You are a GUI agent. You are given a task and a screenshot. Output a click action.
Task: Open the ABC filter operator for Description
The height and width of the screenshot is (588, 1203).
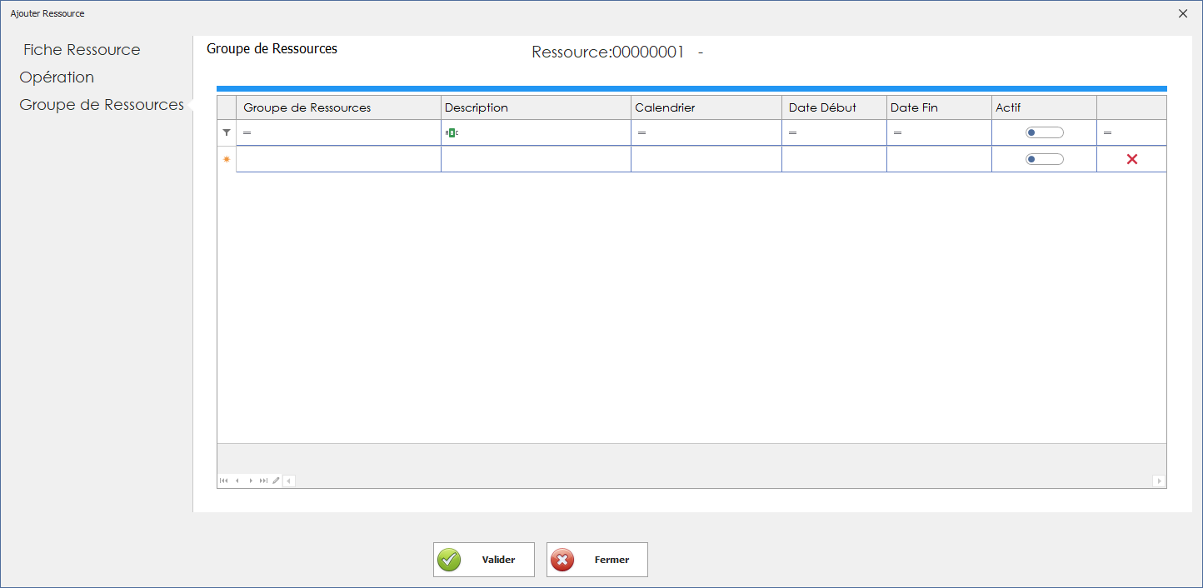(451, 132)
